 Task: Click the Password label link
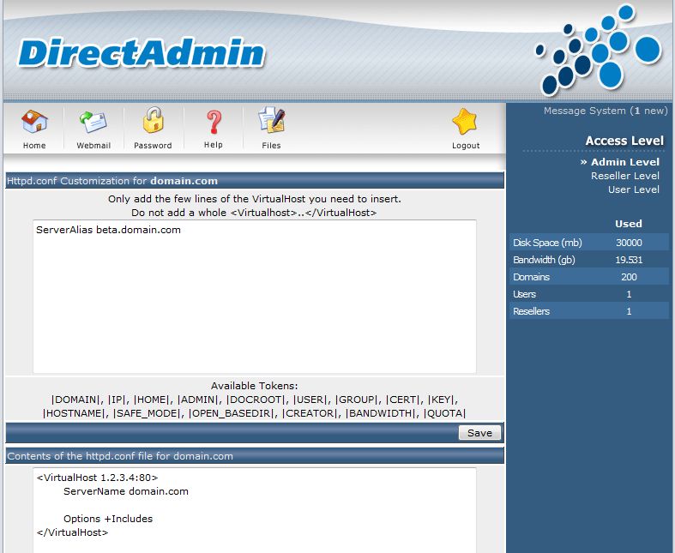pos(153,146)
